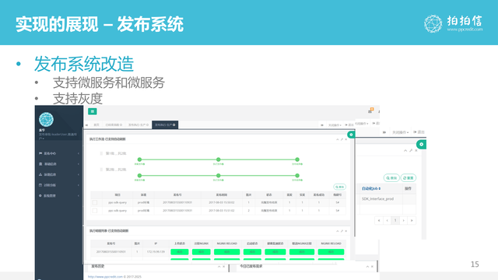Click front window's tab scroll-right double arrow
Image resolution: width=498 pixels, height=280 pixels.
click(322, 125)
